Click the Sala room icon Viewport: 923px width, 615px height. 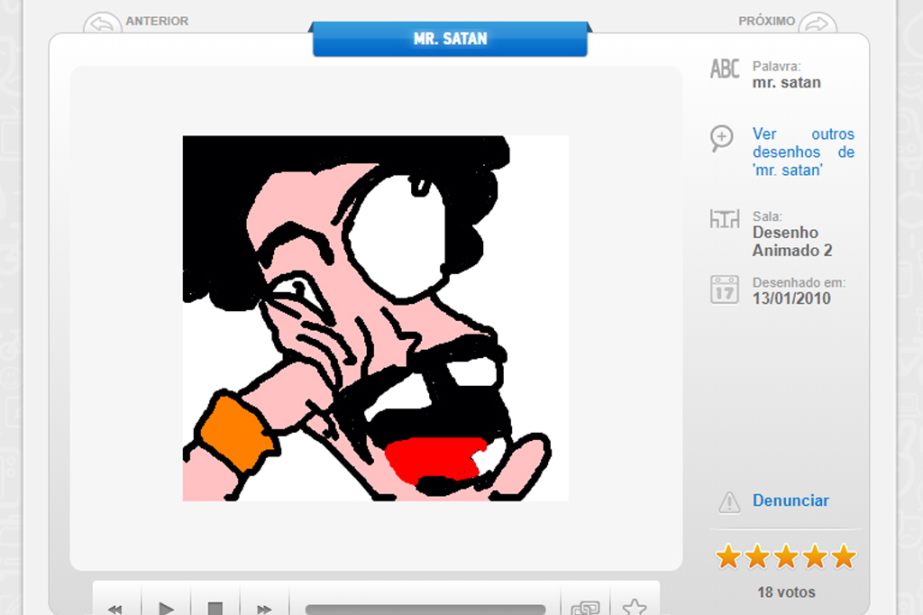tap(725, 218)
